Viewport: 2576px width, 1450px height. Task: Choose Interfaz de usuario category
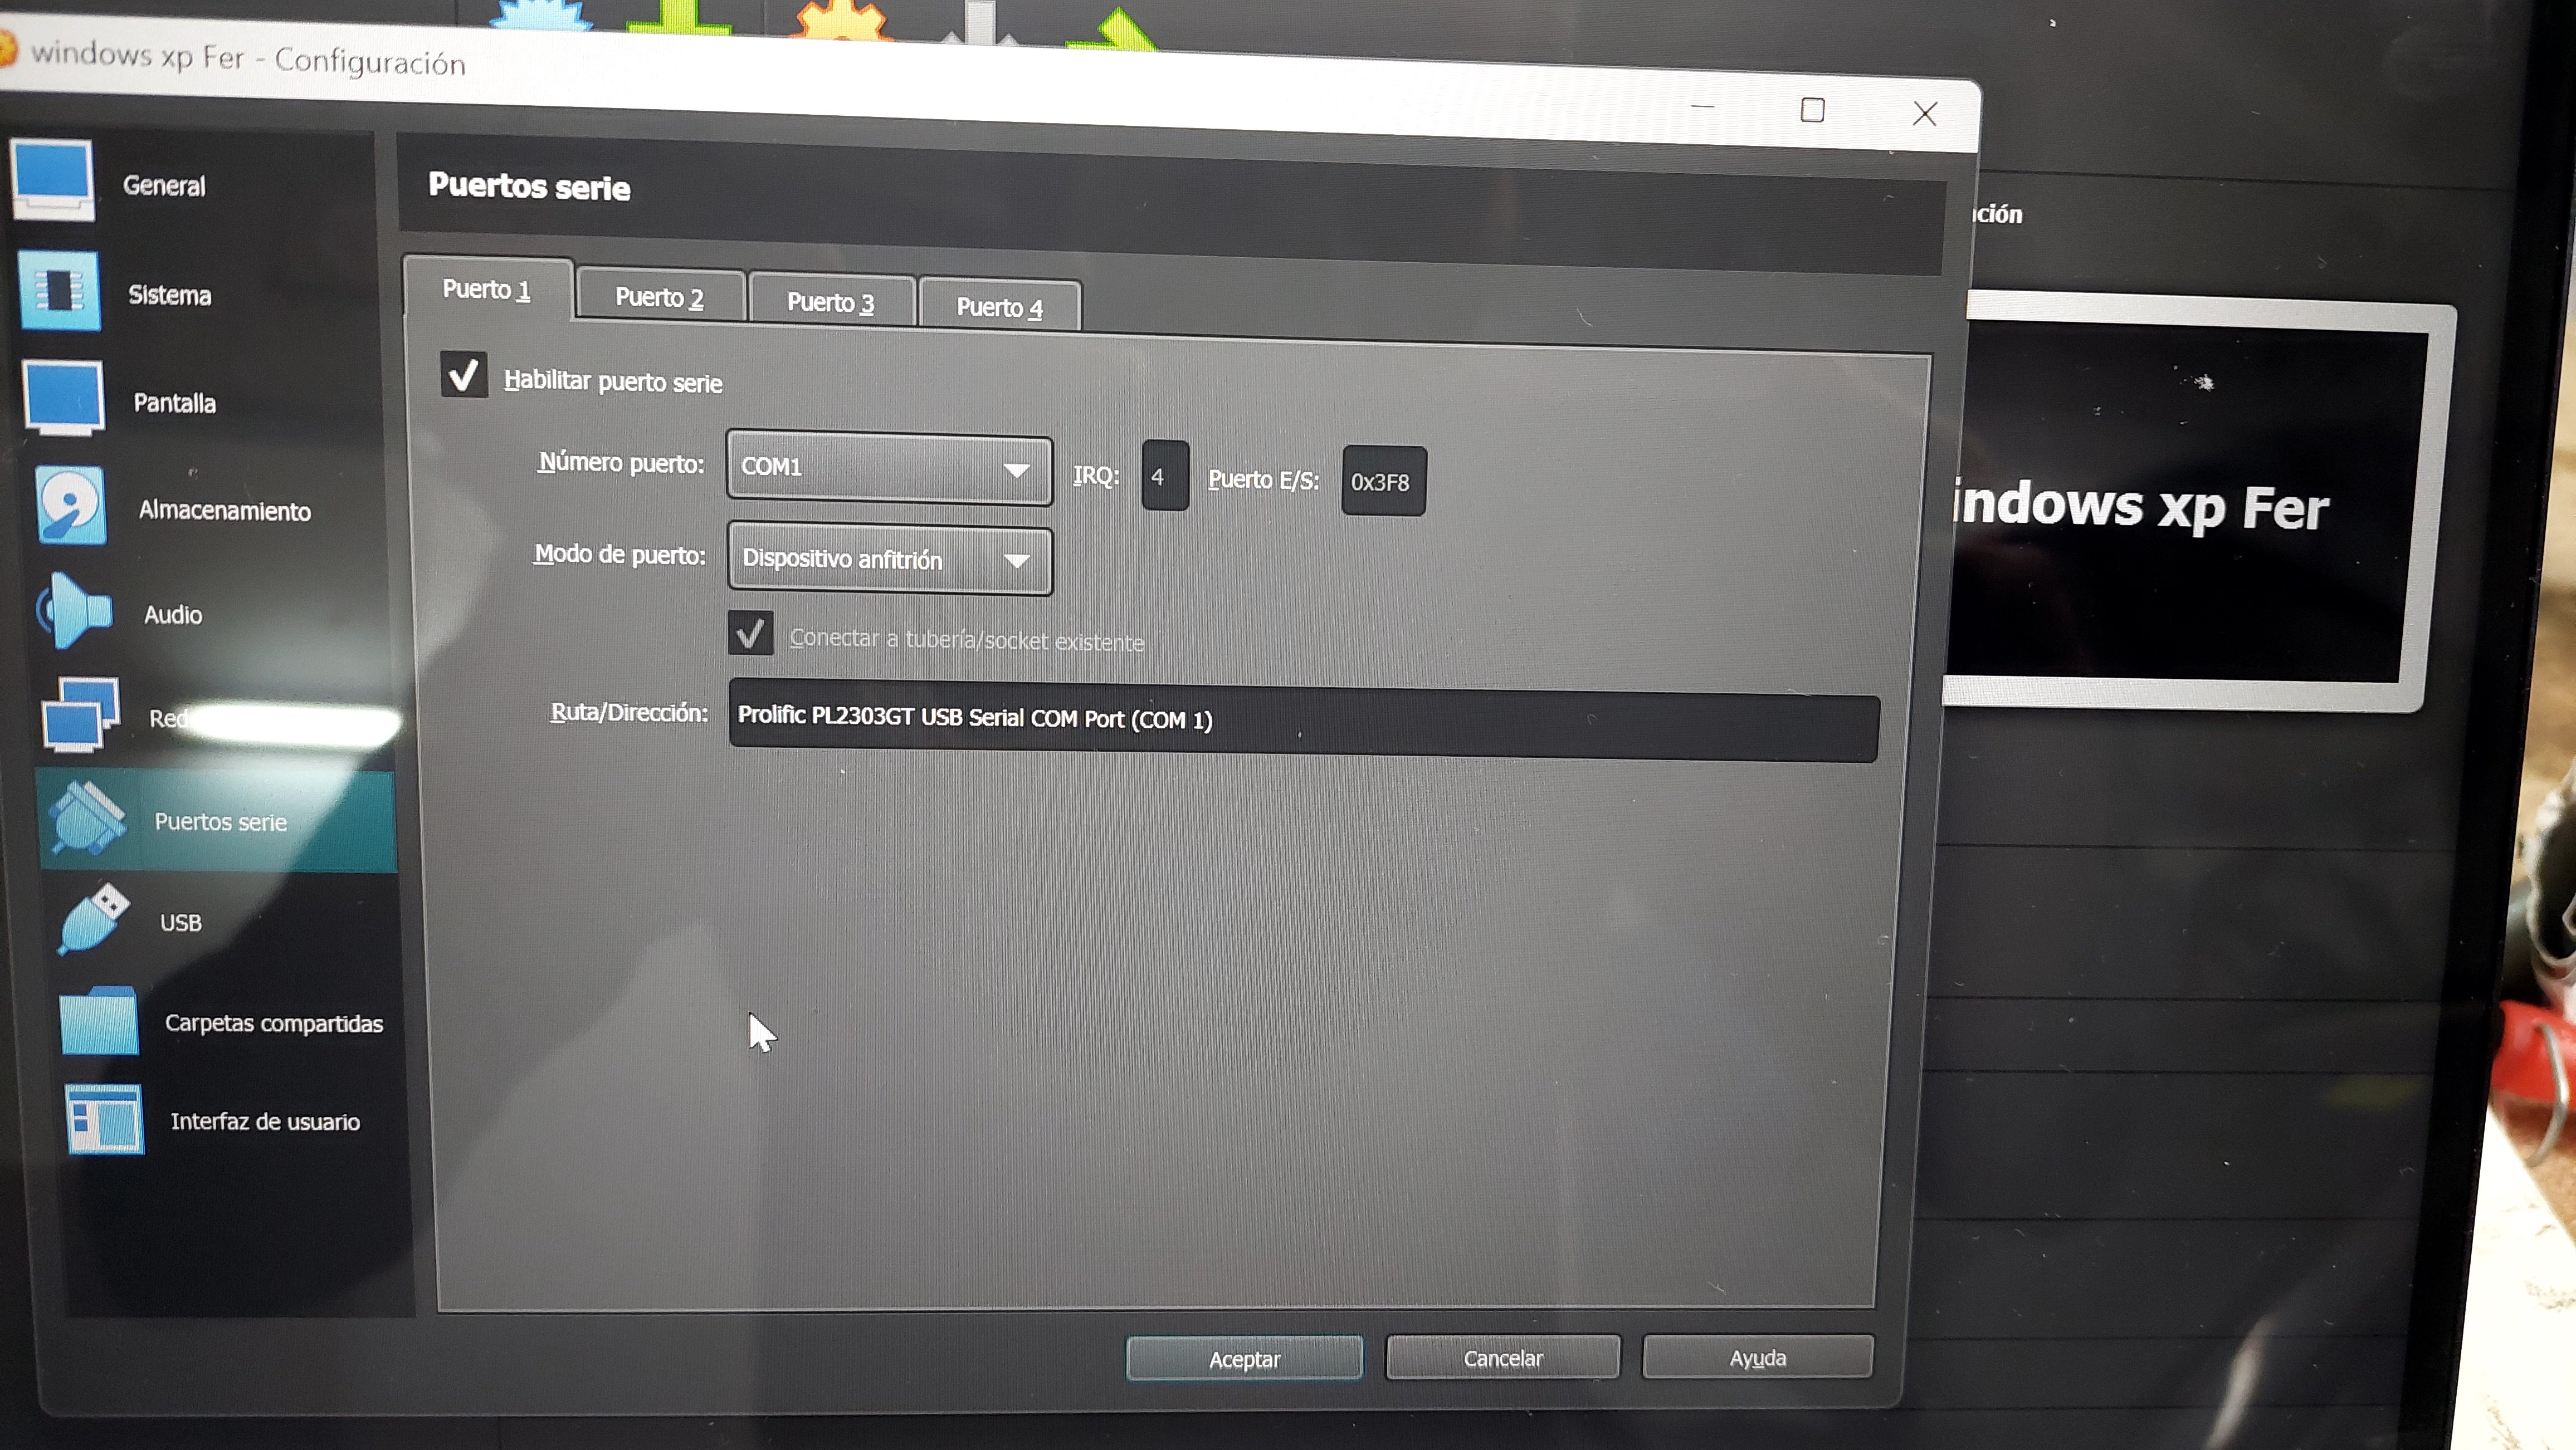pos(265,1121)
